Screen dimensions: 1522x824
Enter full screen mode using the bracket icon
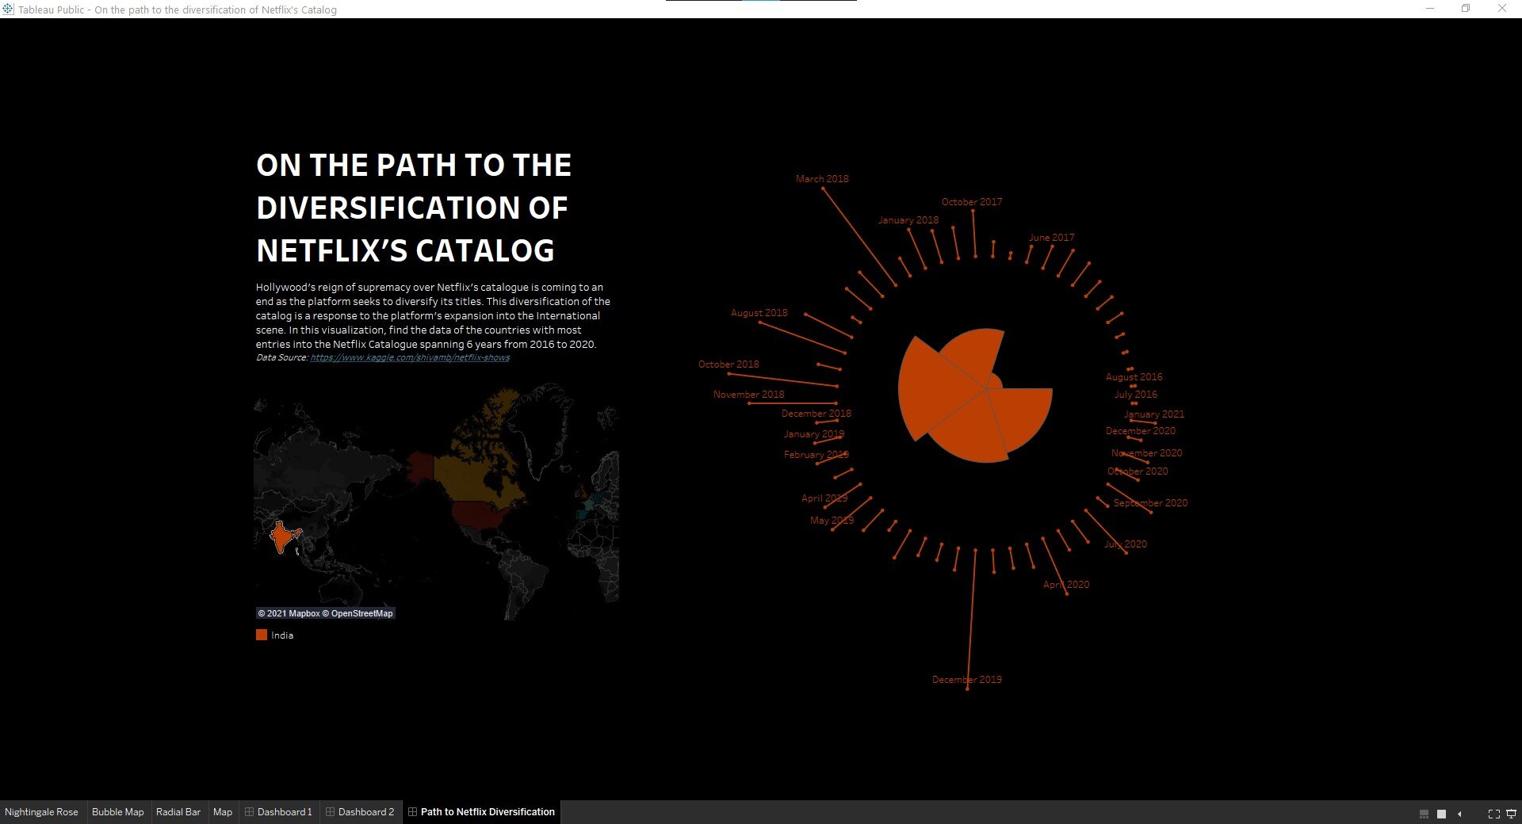(x=1493, y=814)
